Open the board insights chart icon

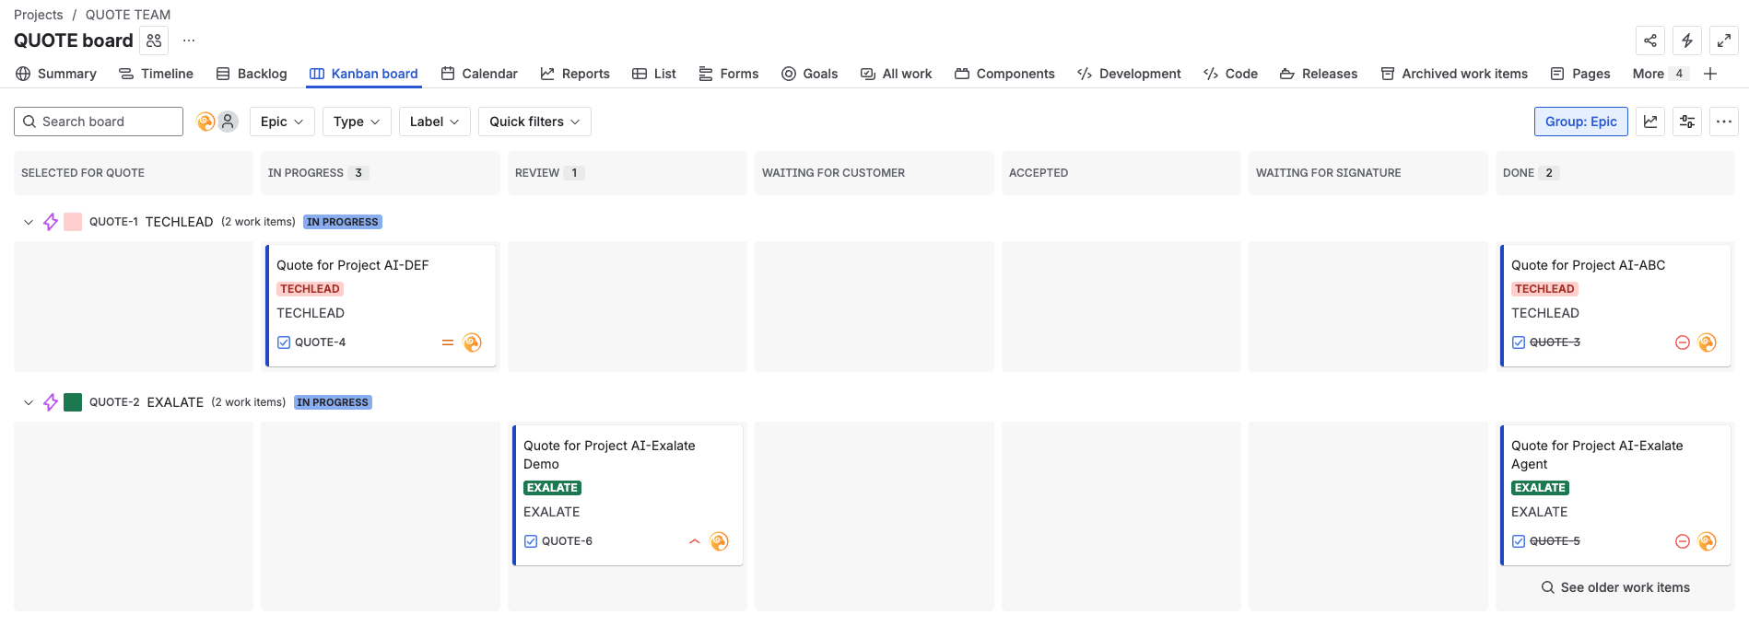click(1650, 122)
